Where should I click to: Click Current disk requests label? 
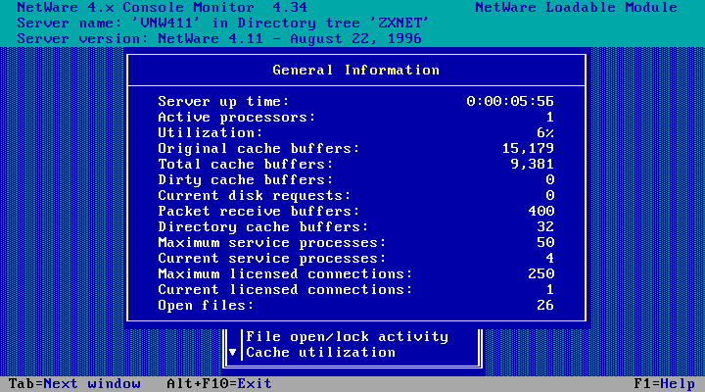[x=254, y=196]
